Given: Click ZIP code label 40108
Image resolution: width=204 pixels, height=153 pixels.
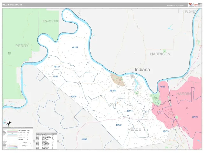Looking at the screenshot, I should point(113,91).
